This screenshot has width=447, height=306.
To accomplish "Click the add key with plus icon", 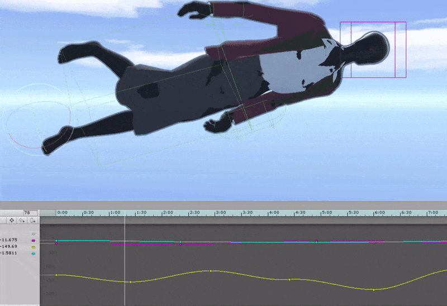I will point(22,221).
